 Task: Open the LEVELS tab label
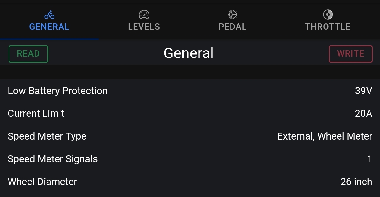[x=144, y=27]
